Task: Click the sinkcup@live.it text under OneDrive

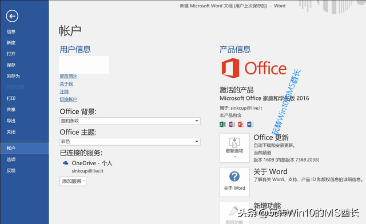Action: [87, 171]
